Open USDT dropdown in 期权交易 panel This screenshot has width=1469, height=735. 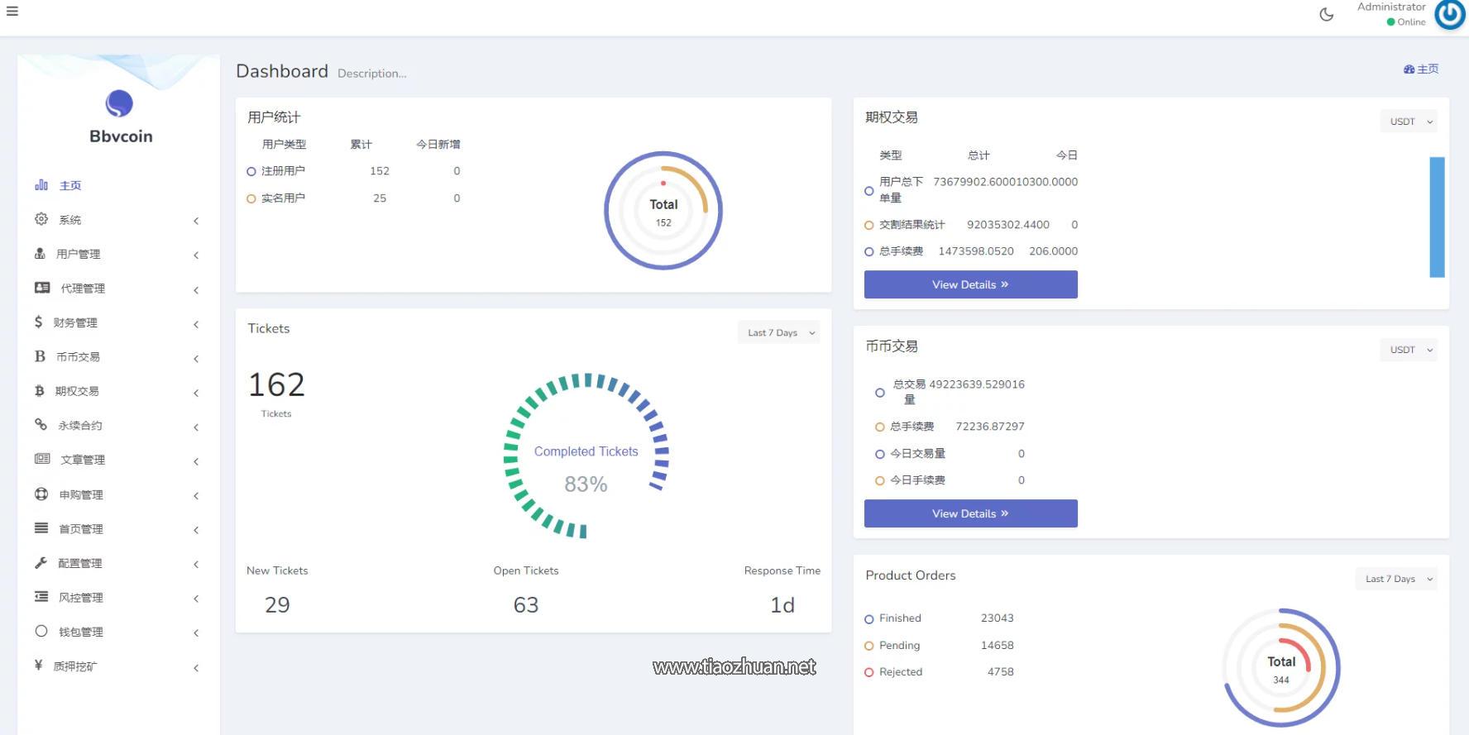point(1409,122)
